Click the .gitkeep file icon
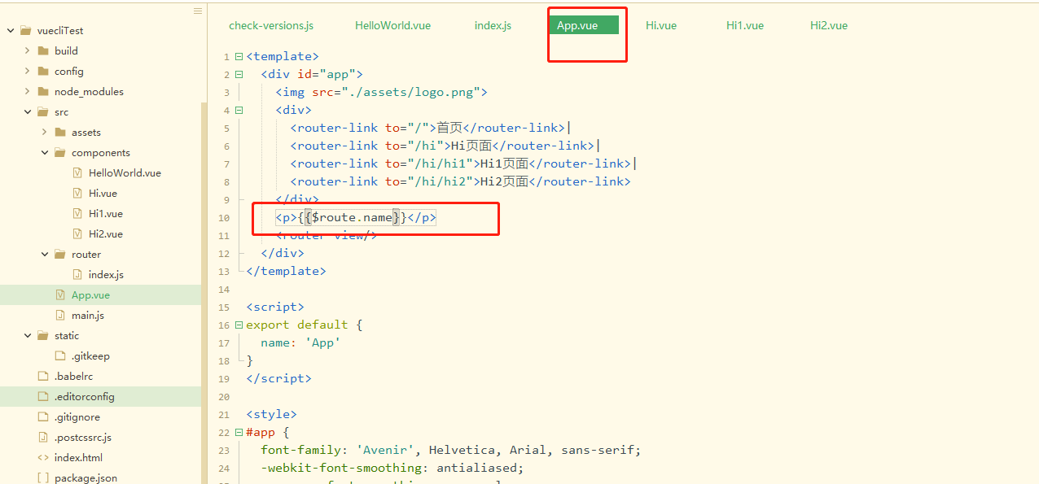This screenshot has width=1039, height=484. click(60, 355)
